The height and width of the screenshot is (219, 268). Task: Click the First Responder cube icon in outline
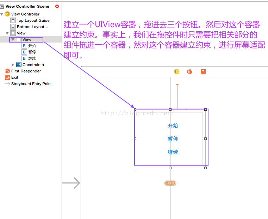coord(7,71)
